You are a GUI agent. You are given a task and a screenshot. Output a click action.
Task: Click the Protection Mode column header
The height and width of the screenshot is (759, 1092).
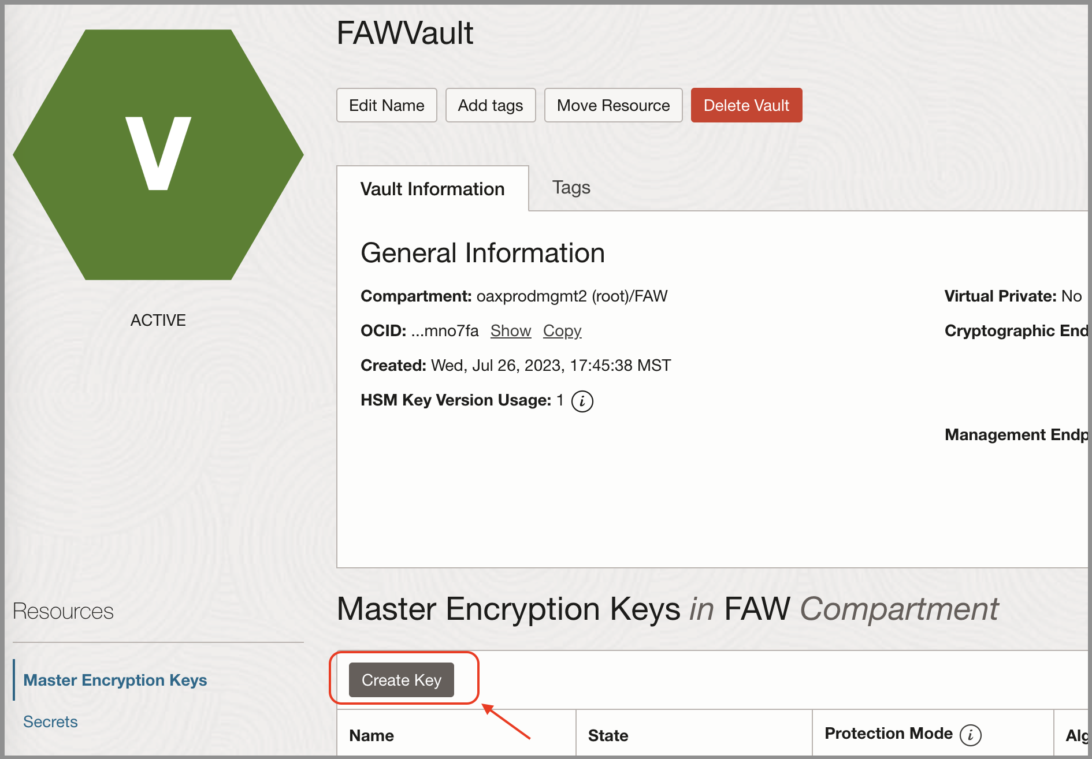point(890,734)
